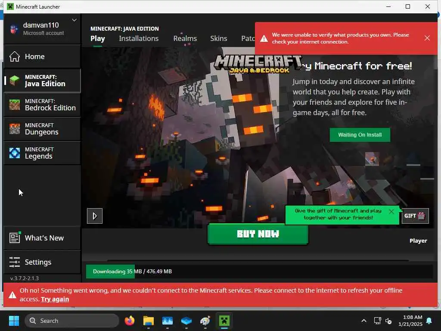Open the notifications bell icon
Image resolution: width=441 pixels, height=331 pixels.
point(429,321)
